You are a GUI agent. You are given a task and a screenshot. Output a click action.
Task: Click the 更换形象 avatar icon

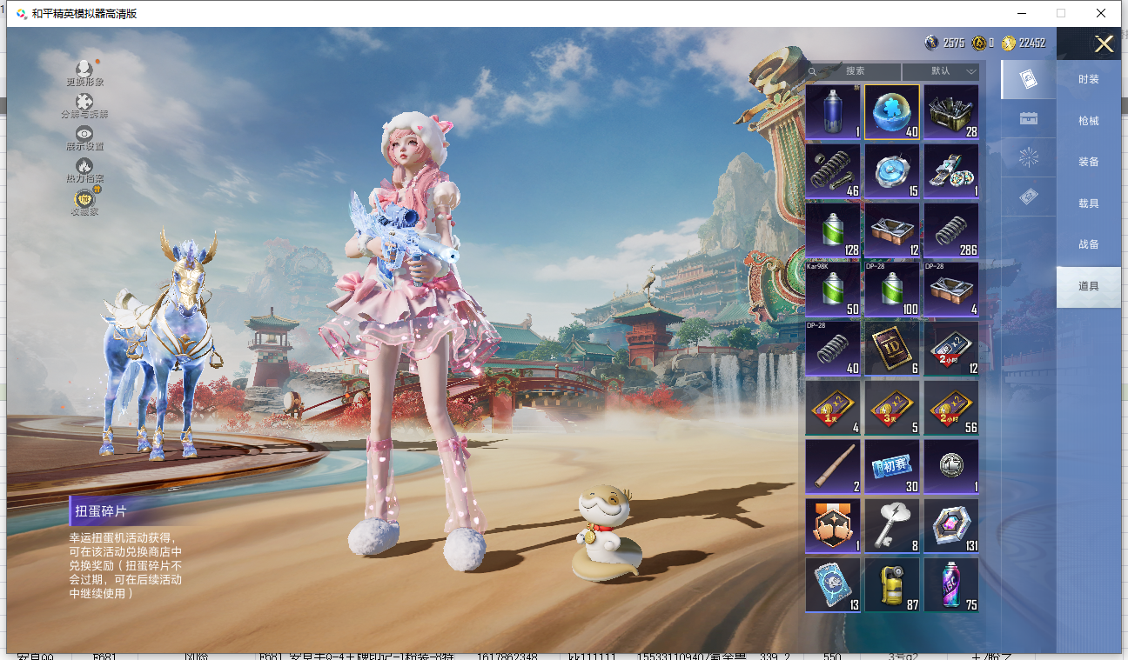[x=84, y=70]
